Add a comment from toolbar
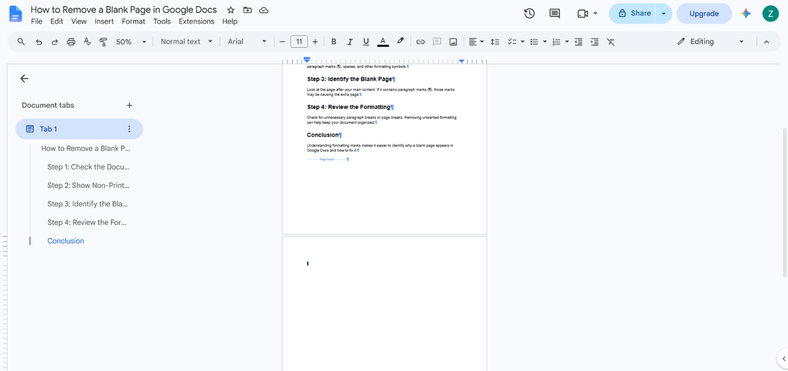 [x=437, y=42]
